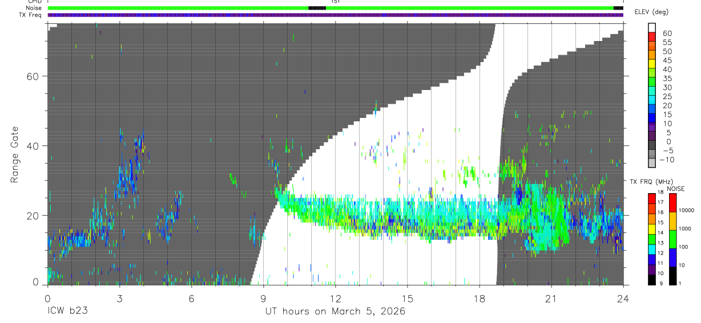
Task: Select the black 9–10 TX FRQ segment
Action: tap(652, 279)
